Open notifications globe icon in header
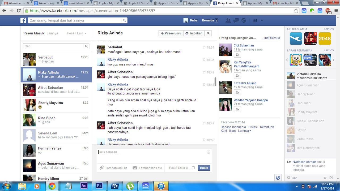The image size is (340, 191). (244, 20)
